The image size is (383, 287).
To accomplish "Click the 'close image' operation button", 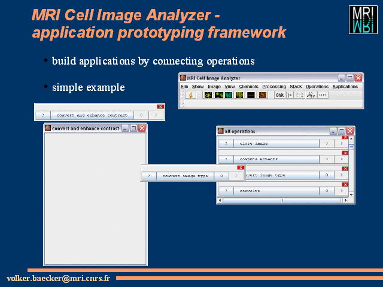I will (x=276, y=143).
